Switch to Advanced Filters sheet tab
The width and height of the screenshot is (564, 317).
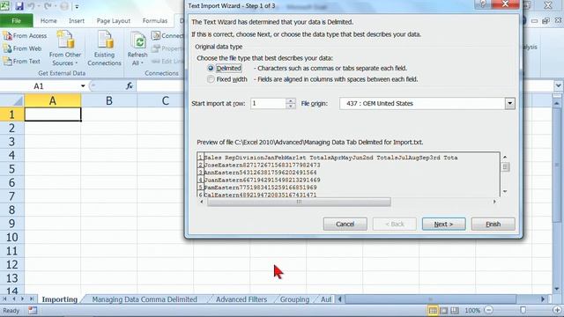241,299
